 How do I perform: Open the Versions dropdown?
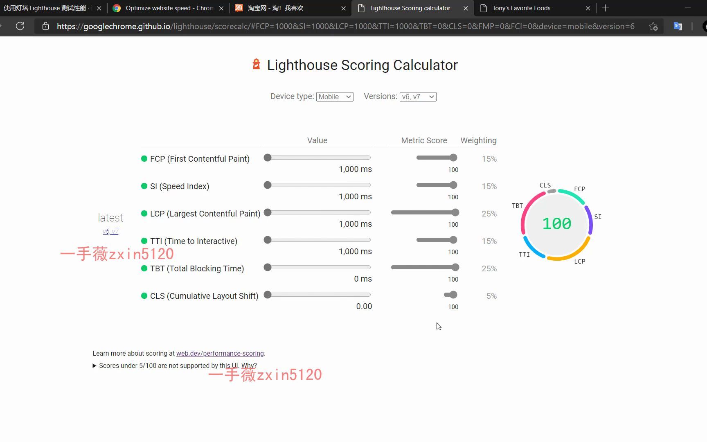tap(418, 97)
